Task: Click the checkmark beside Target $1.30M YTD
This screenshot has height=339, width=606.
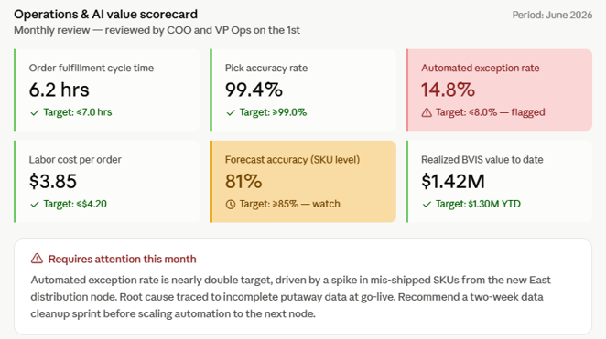Action: (x=427, y=204)
